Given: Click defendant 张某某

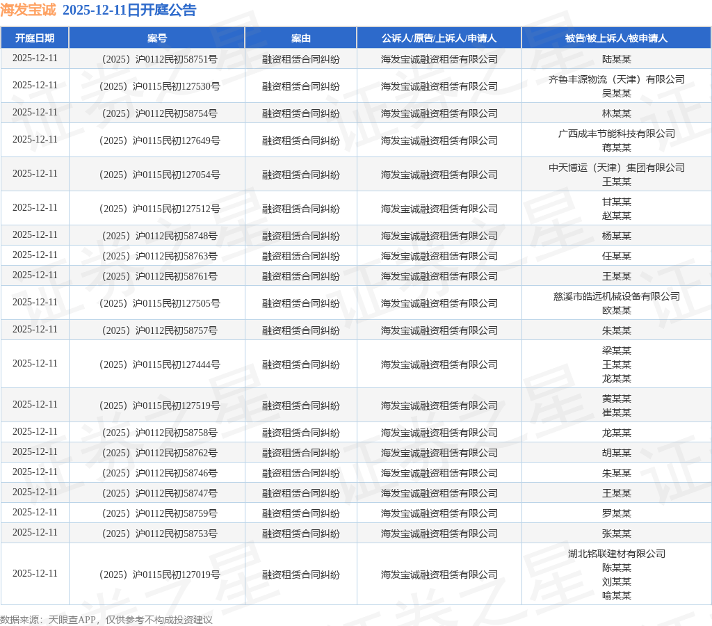Looking at the screenshot, I should [x=616, y=533].
